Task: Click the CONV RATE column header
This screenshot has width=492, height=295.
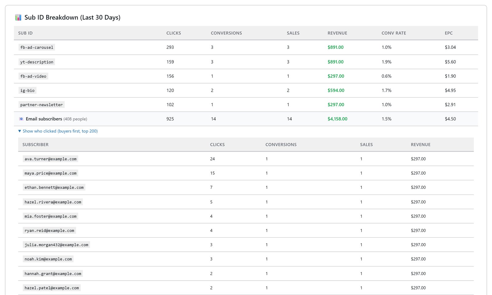Action: (394, 33)
